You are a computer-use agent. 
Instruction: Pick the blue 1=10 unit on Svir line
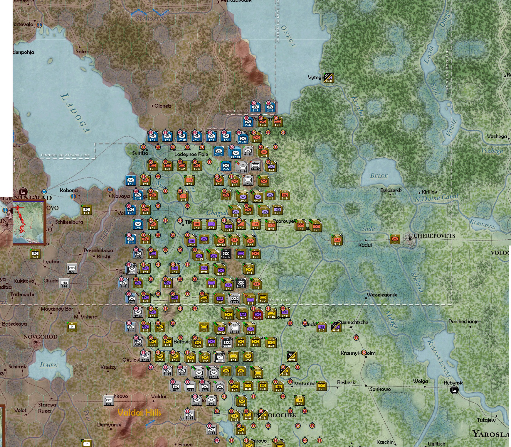pyautogui.click(x=182, y=136)
